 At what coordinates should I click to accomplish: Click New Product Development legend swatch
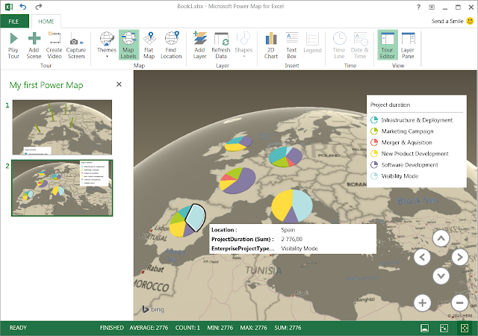point(374,153)
